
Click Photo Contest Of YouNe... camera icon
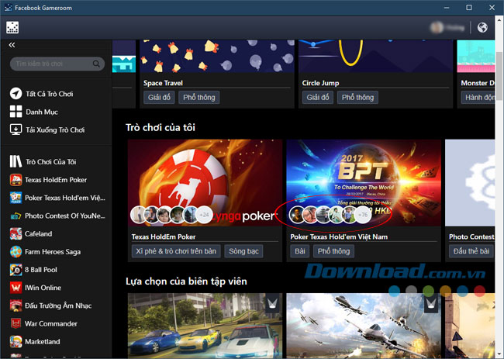[x=16, y=216]
